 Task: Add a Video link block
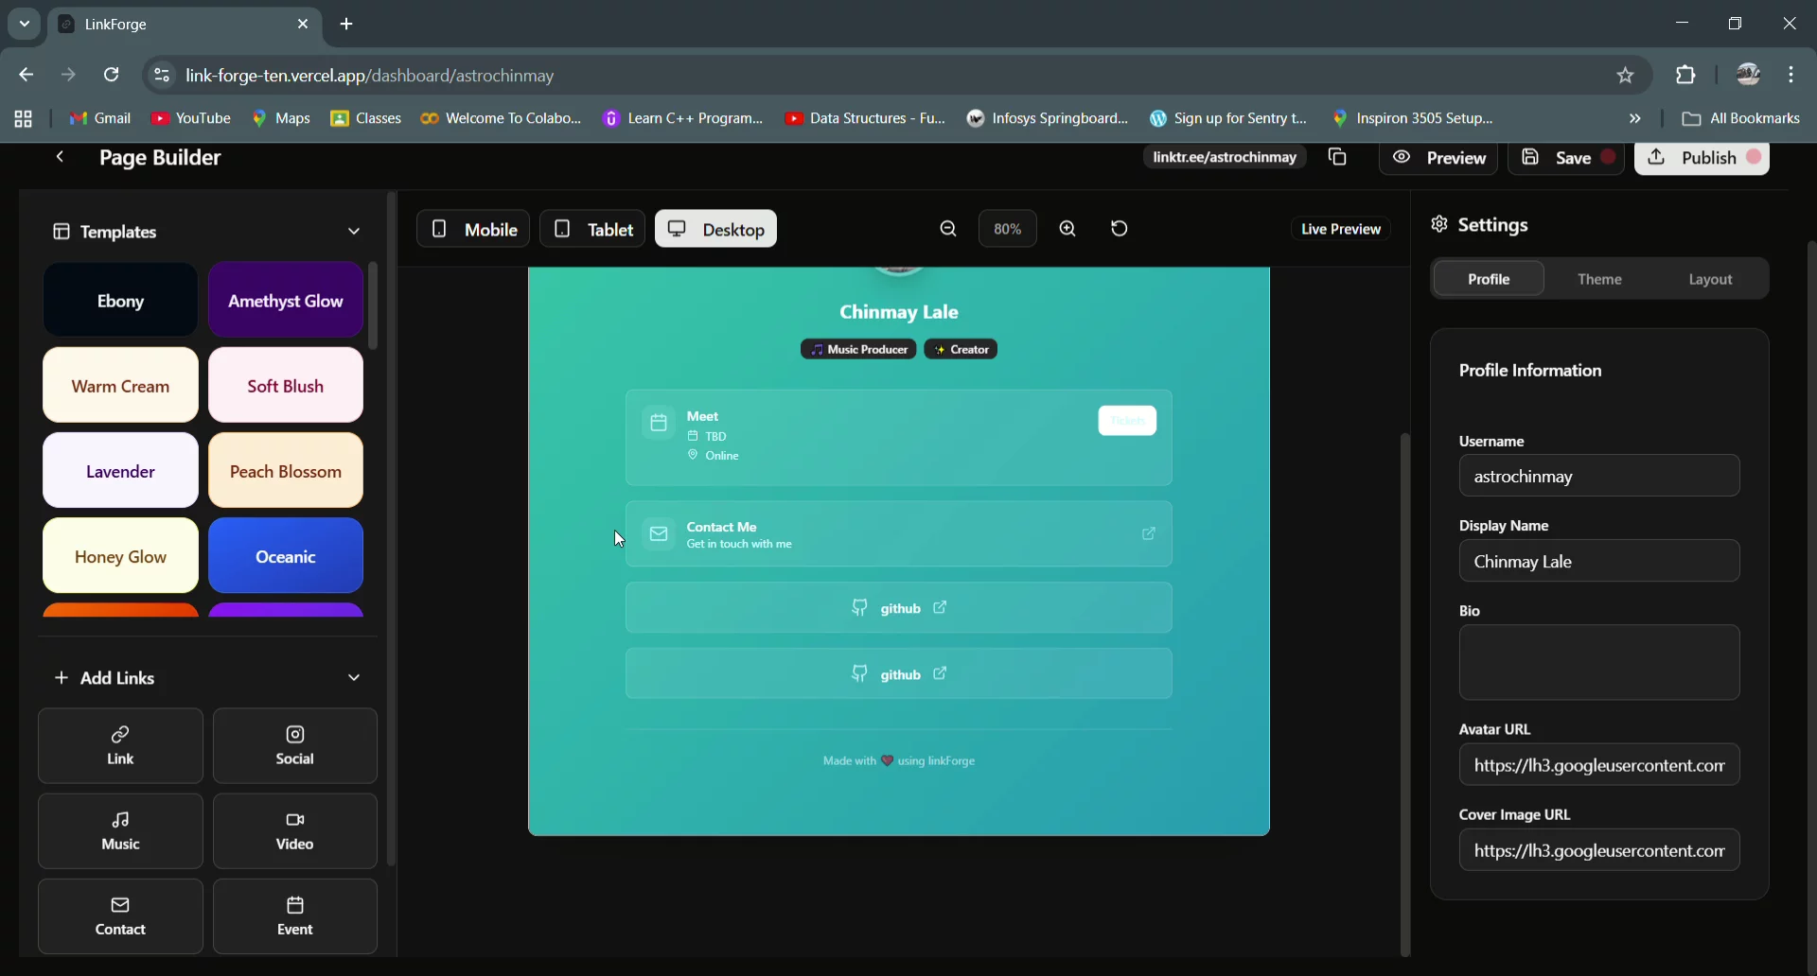coord(294,831)
